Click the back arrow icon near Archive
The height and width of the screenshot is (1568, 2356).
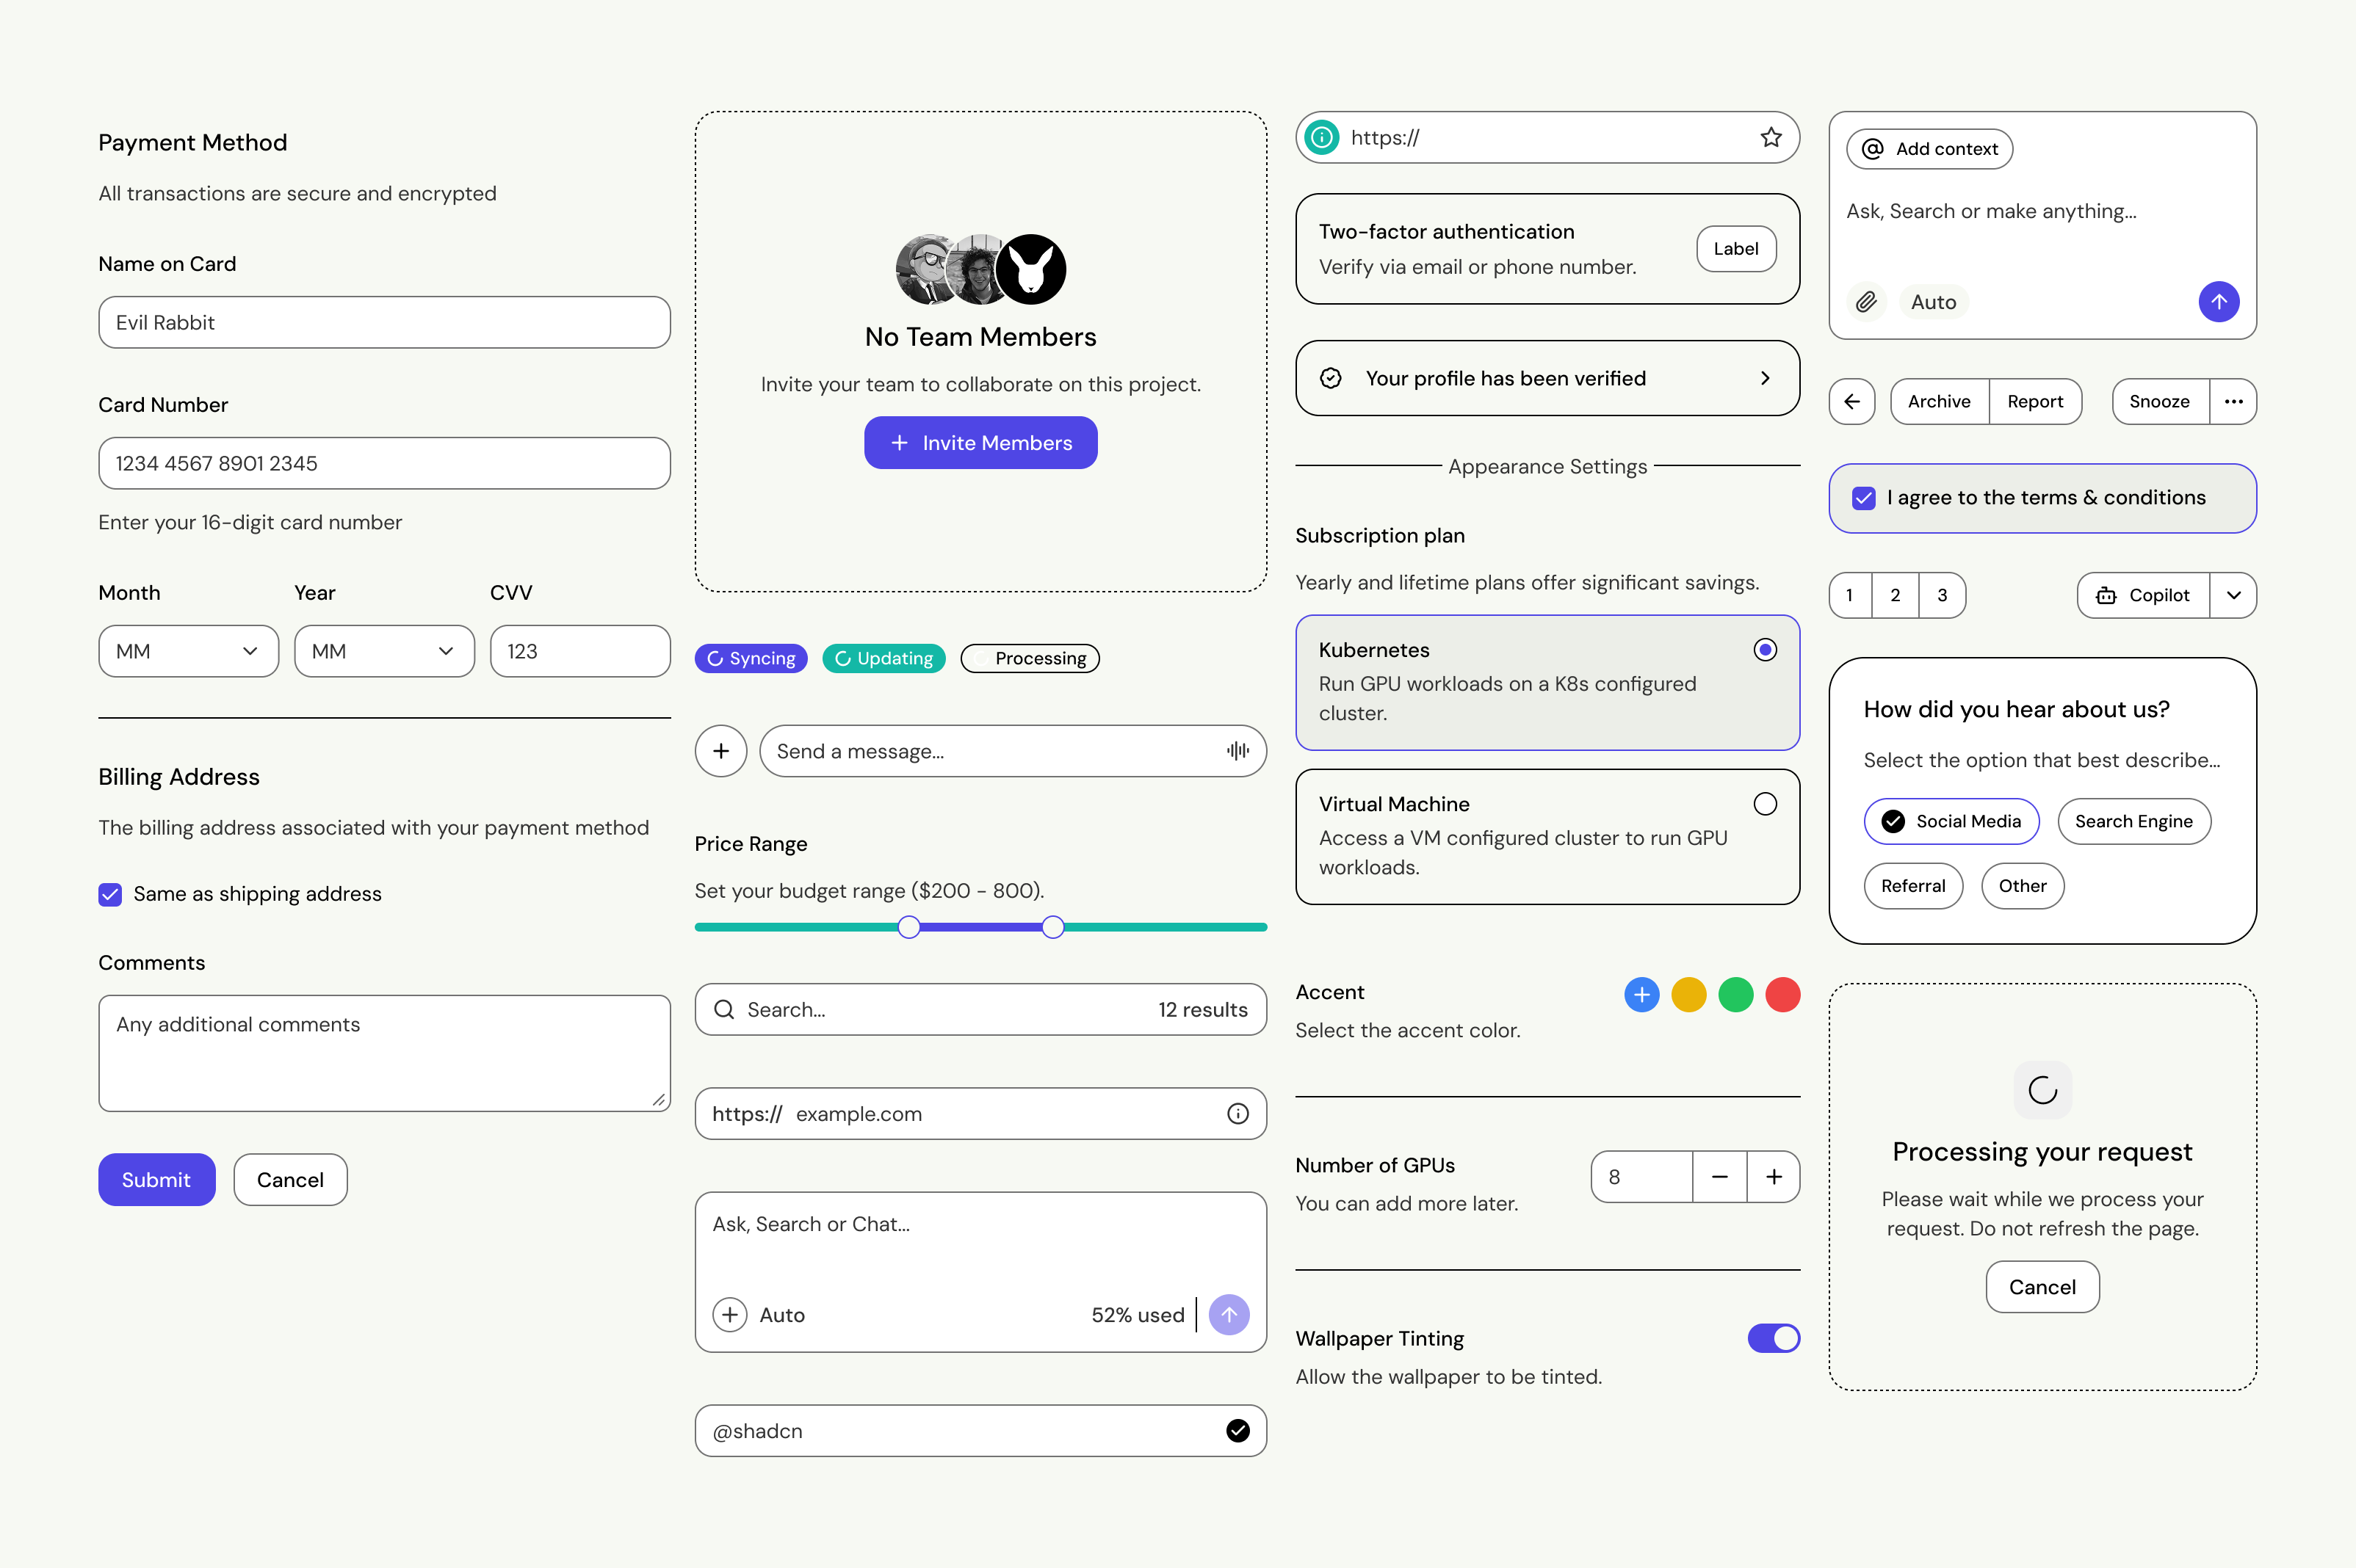pos(1851,401)
